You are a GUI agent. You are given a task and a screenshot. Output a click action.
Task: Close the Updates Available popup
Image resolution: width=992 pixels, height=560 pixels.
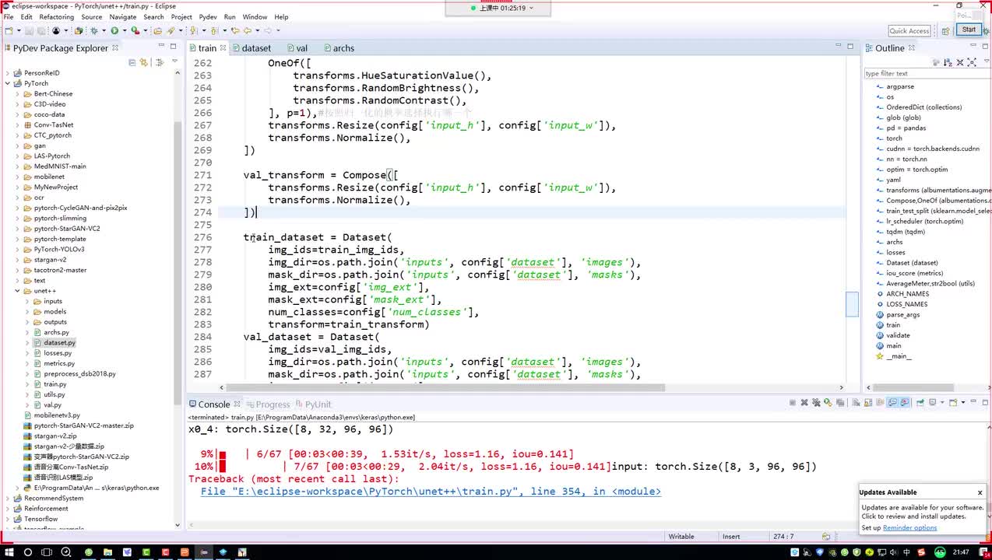tap(980, 492)
